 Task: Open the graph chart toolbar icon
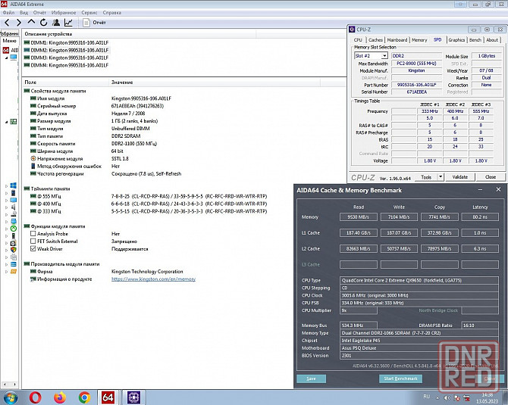[x=68, y=22]
